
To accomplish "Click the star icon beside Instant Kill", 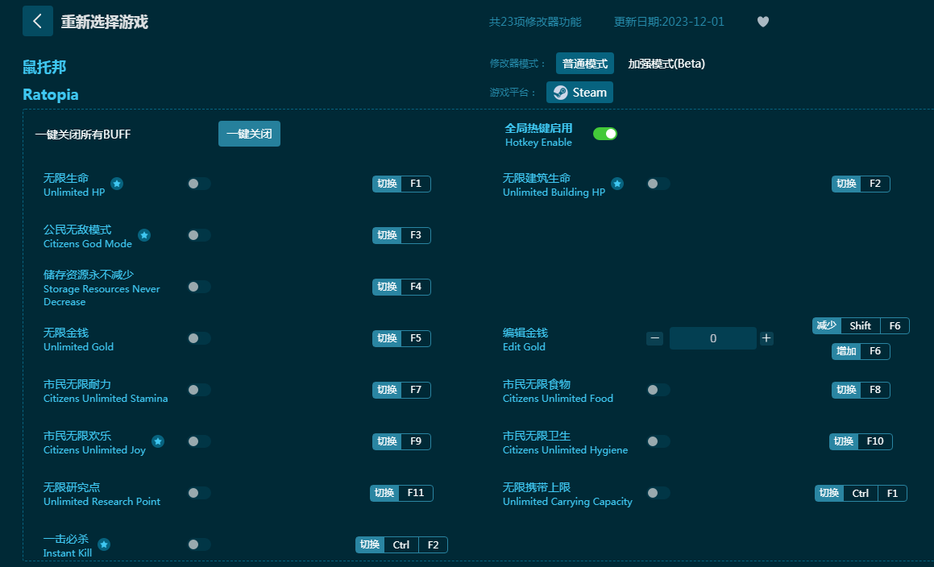I will point(104,544).
